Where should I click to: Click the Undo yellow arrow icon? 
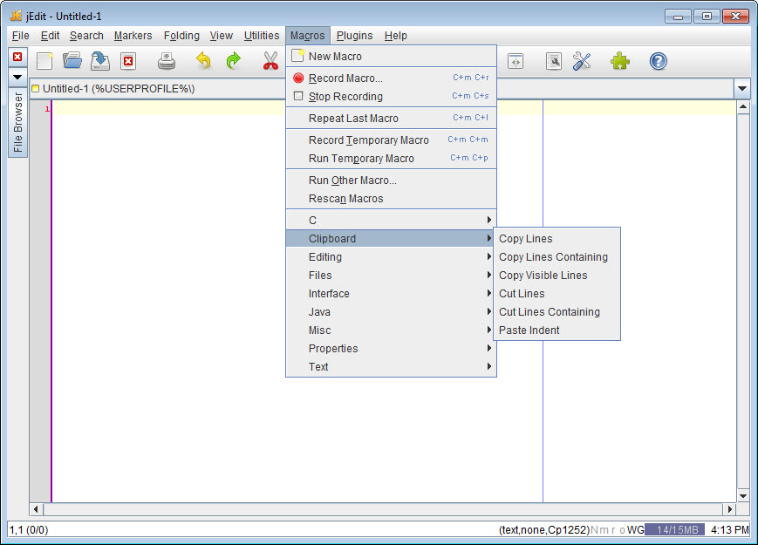(203, 61)
